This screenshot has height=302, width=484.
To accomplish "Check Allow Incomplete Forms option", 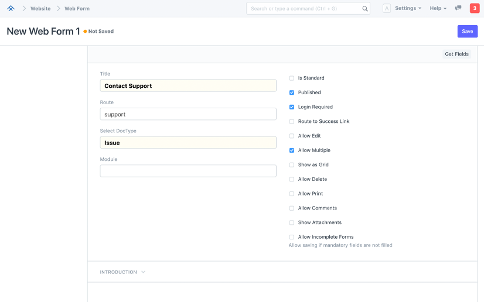I will [292, 237].
